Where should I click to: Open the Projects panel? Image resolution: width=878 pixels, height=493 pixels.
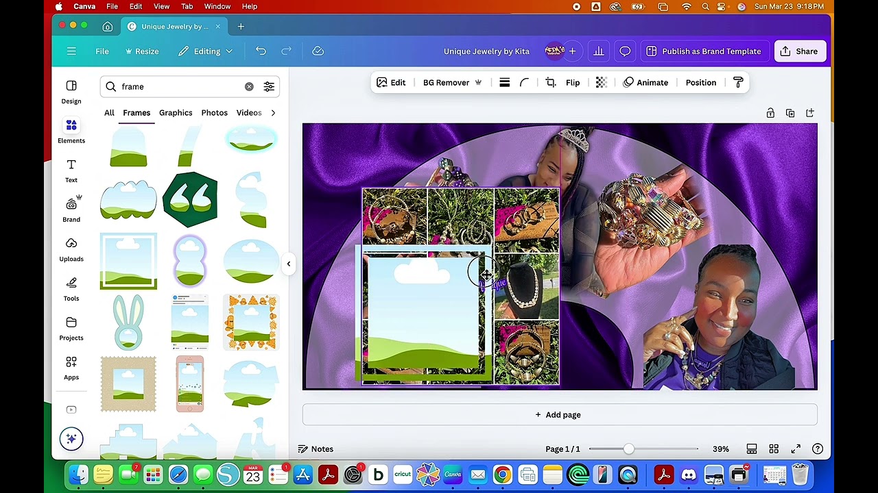click(71, 328)
